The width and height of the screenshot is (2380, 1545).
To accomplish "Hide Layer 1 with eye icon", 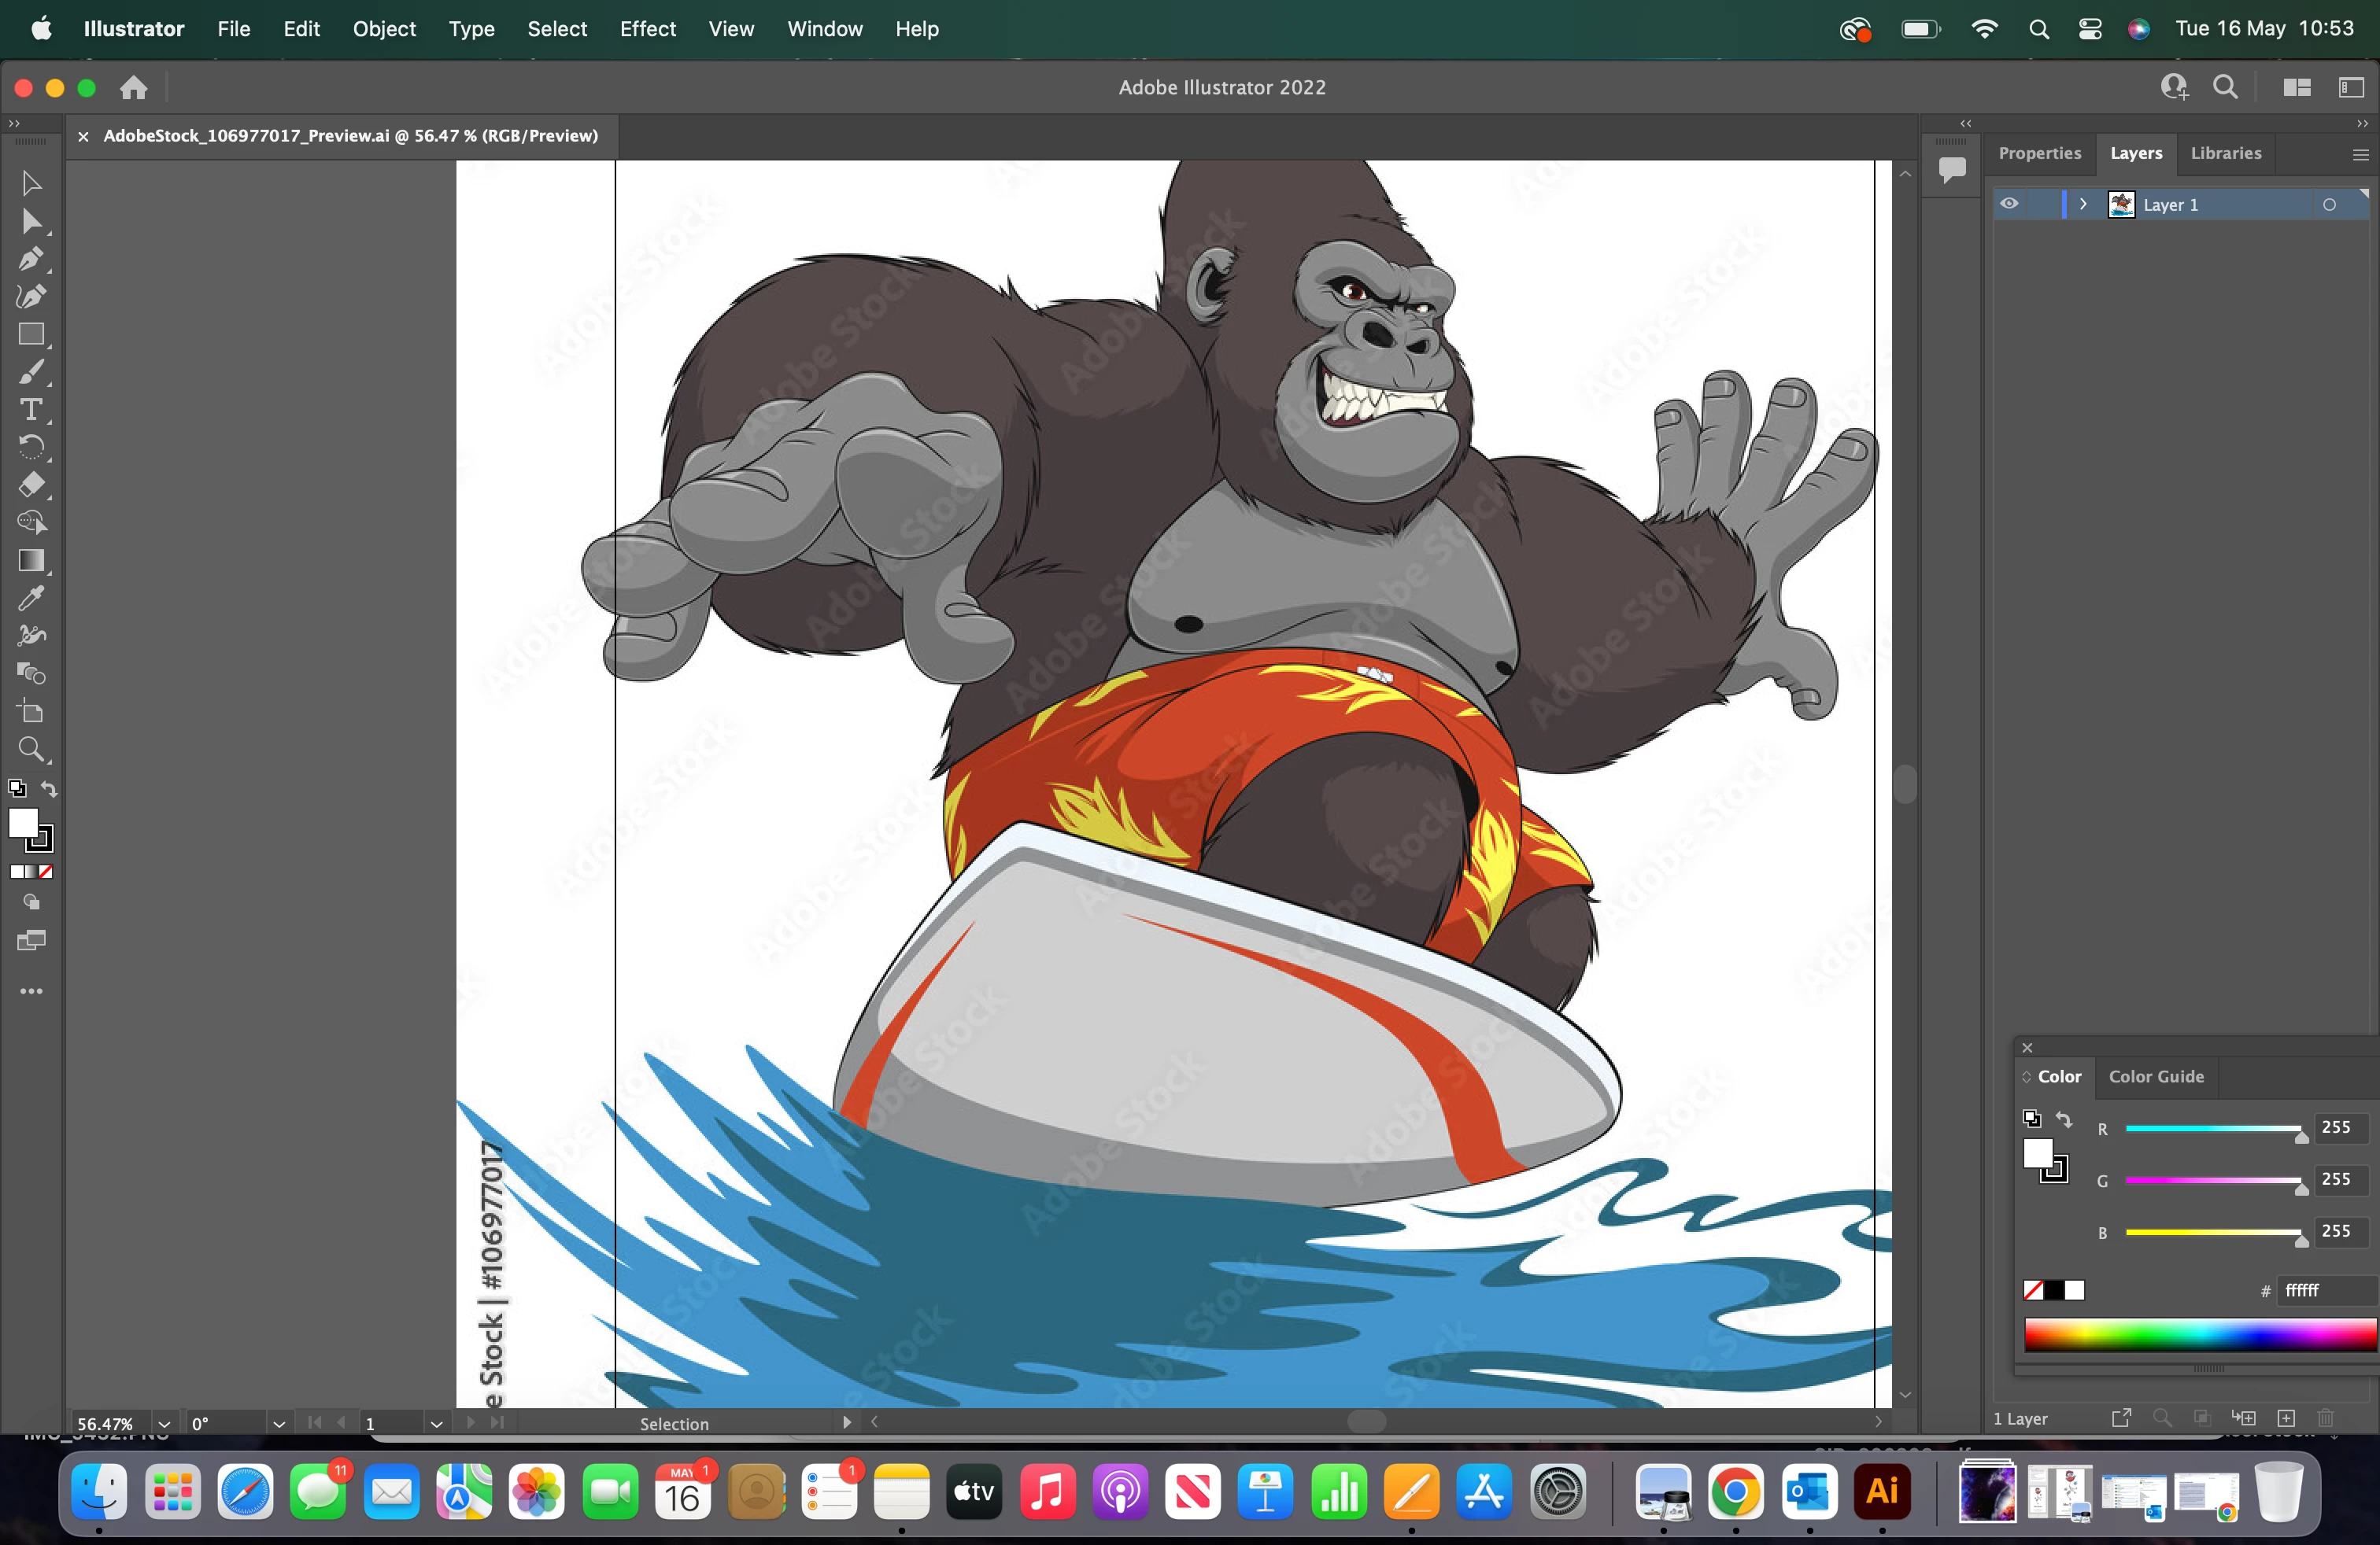I will (2009, 204).
